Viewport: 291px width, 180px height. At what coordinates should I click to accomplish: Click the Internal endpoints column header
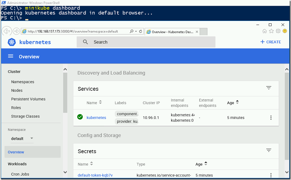click(179, 103)
